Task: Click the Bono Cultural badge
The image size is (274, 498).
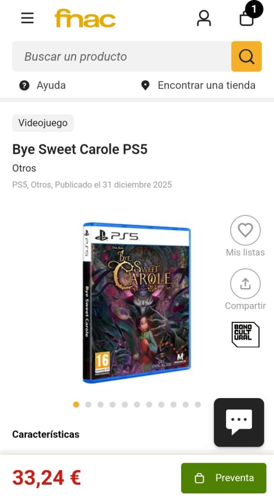Action: tap(245, 335)
